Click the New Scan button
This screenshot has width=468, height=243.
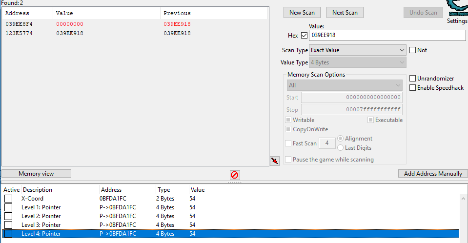coord(302,13)
